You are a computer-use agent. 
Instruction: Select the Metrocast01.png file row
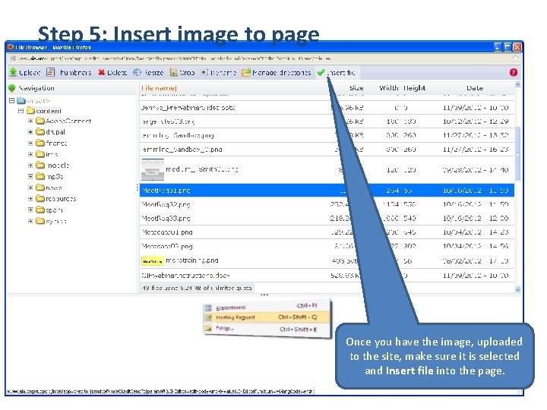pos(327,232)
